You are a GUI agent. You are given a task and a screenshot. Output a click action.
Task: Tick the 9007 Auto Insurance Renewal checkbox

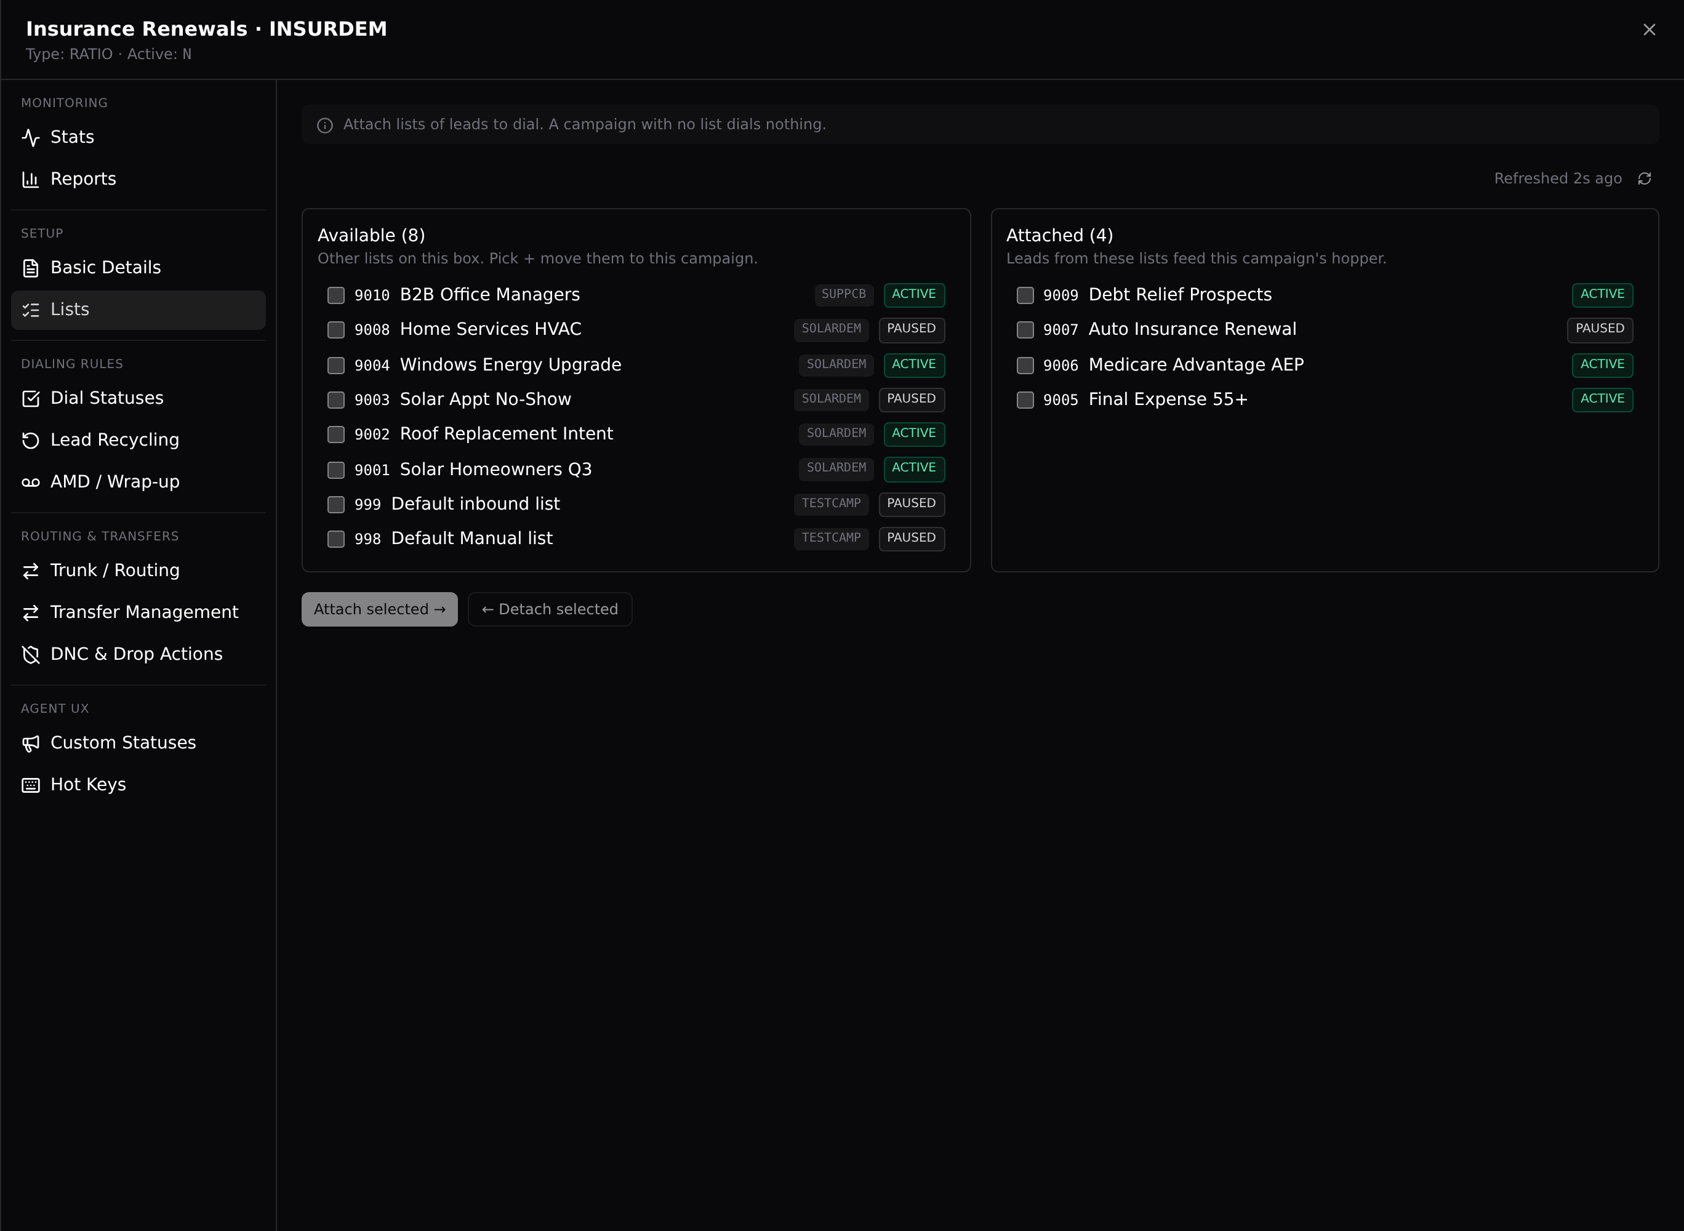click(x=1025, y=329)
